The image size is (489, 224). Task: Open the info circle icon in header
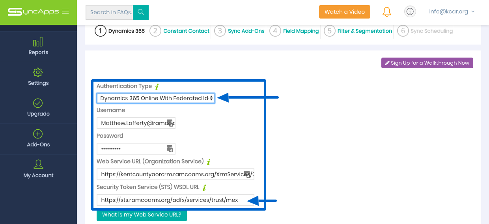[x=410, y=12]
